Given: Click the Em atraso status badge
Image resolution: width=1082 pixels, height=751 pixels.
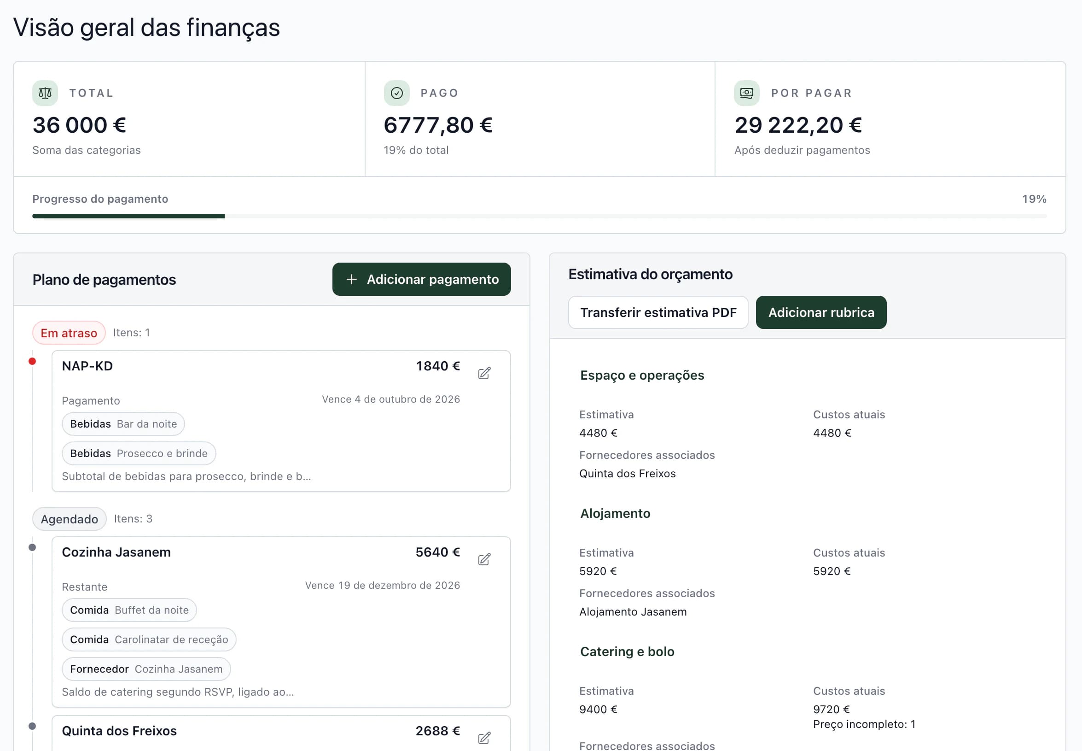Looking at the screenshot, I should point(69,333).
